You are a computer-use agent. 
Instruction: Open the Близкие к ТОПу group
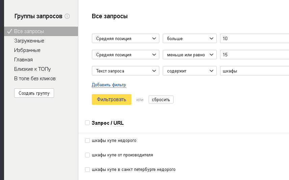click(32, 69)
